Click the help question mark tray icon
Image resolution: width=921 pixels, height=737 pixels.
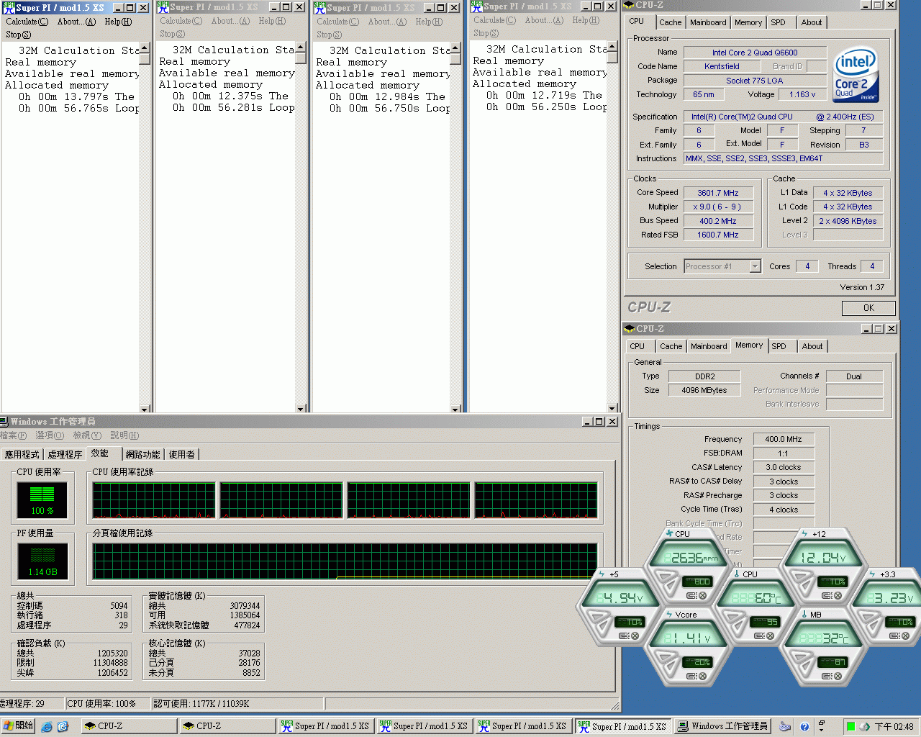(x=804, y=727)
